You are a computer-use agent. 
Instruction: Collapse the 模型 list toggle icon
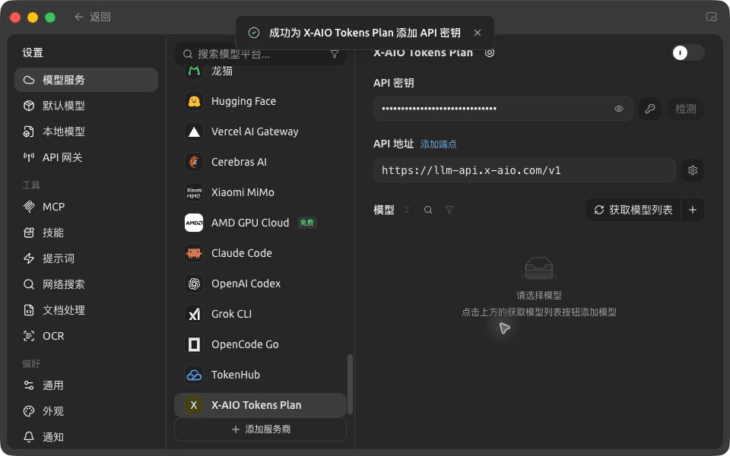point(406,210)
